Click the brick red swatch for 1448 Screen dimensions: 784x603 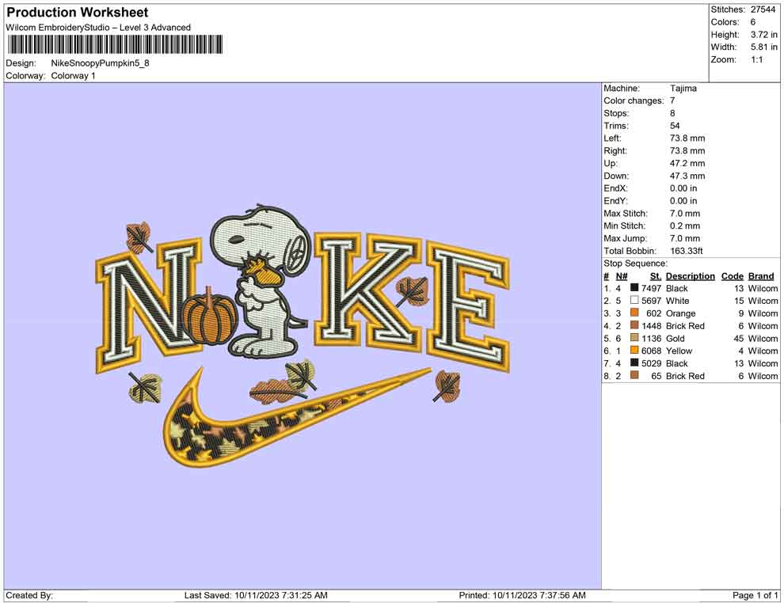click(x=634, y=326)
